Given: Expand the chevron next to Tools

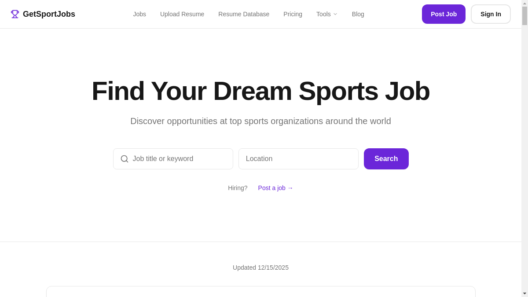Looking at the screenshot, I should (x=335, y=14).
